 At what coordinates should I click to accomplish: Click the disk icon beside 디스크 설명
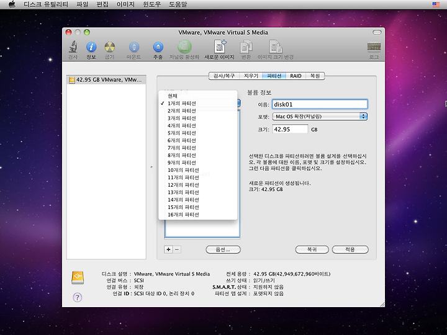tap(78, 277)
